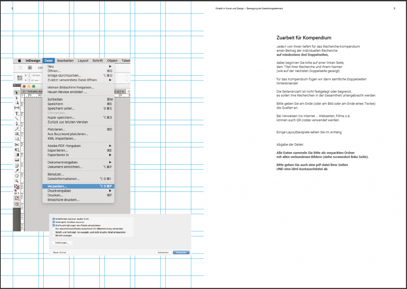
Task: Click the Apply None icon in the toolbox
Action: point(17,198)
